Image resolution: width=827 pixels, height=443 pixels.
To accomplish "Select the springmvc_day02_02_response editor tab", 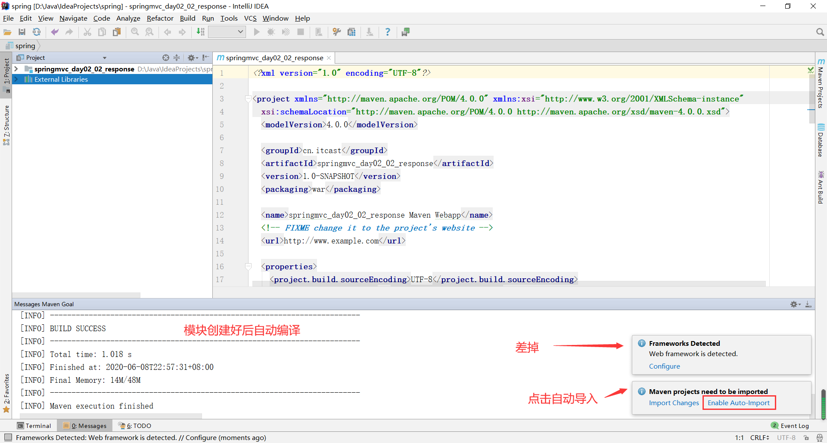I will click(274, 58).
